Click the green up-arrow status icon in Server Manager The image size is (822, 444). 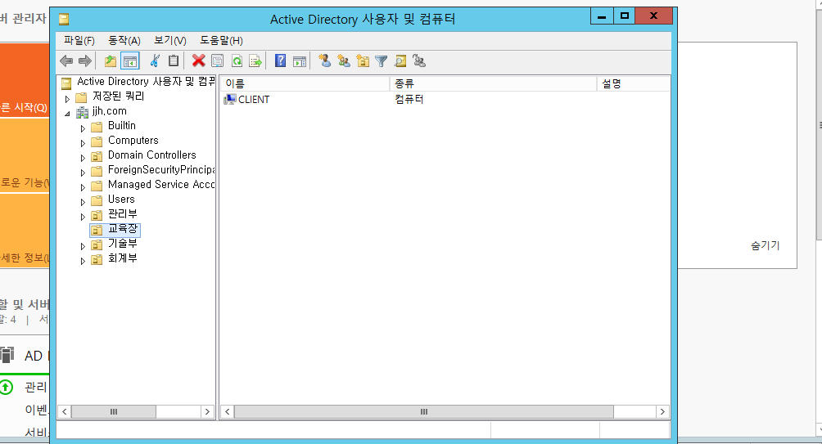(6, 388)
